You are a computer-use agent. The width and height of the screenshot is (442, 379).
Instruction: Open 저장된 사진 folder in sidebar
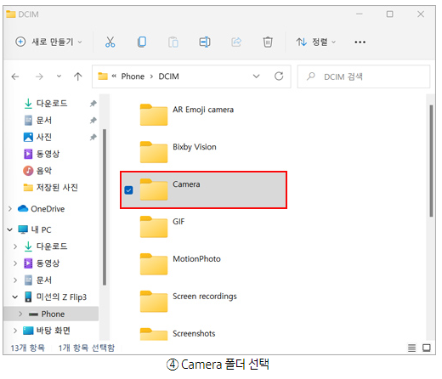tap(50, 188)
